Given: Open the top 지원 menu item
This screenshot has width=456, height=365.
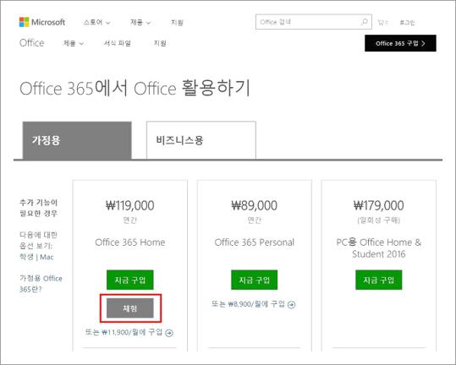Looking at the screenshot, I should (177, 22).
